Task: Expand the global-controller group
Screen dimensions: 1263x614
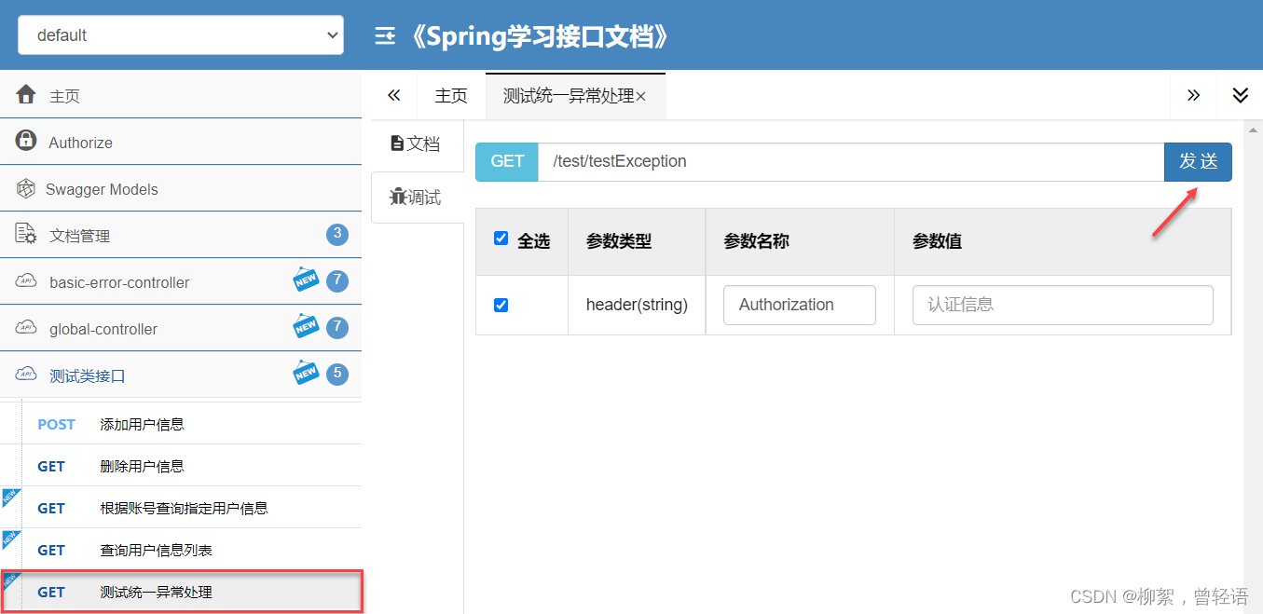Action: [181, 328]
